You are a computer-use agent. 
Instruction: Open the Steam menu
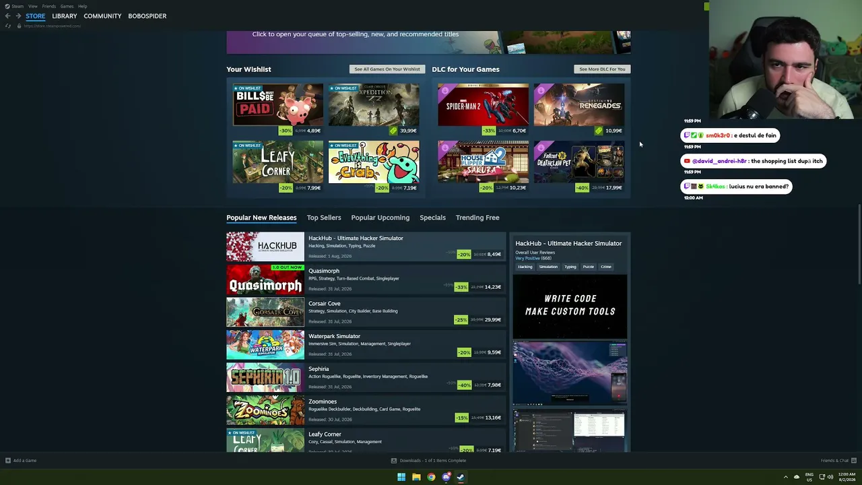coord(18,6)
